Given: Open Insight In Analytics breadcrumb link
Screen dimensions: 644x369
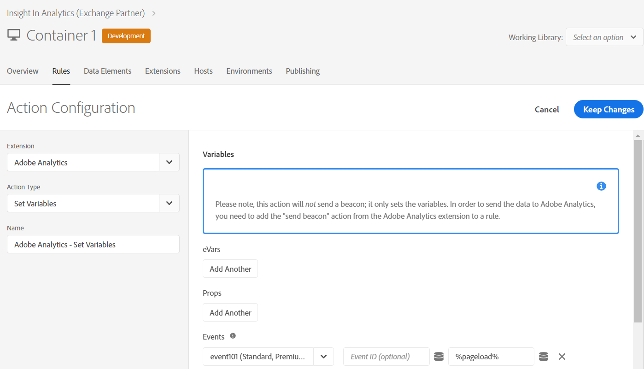Looking at the screenshot, I should point(76,13).
